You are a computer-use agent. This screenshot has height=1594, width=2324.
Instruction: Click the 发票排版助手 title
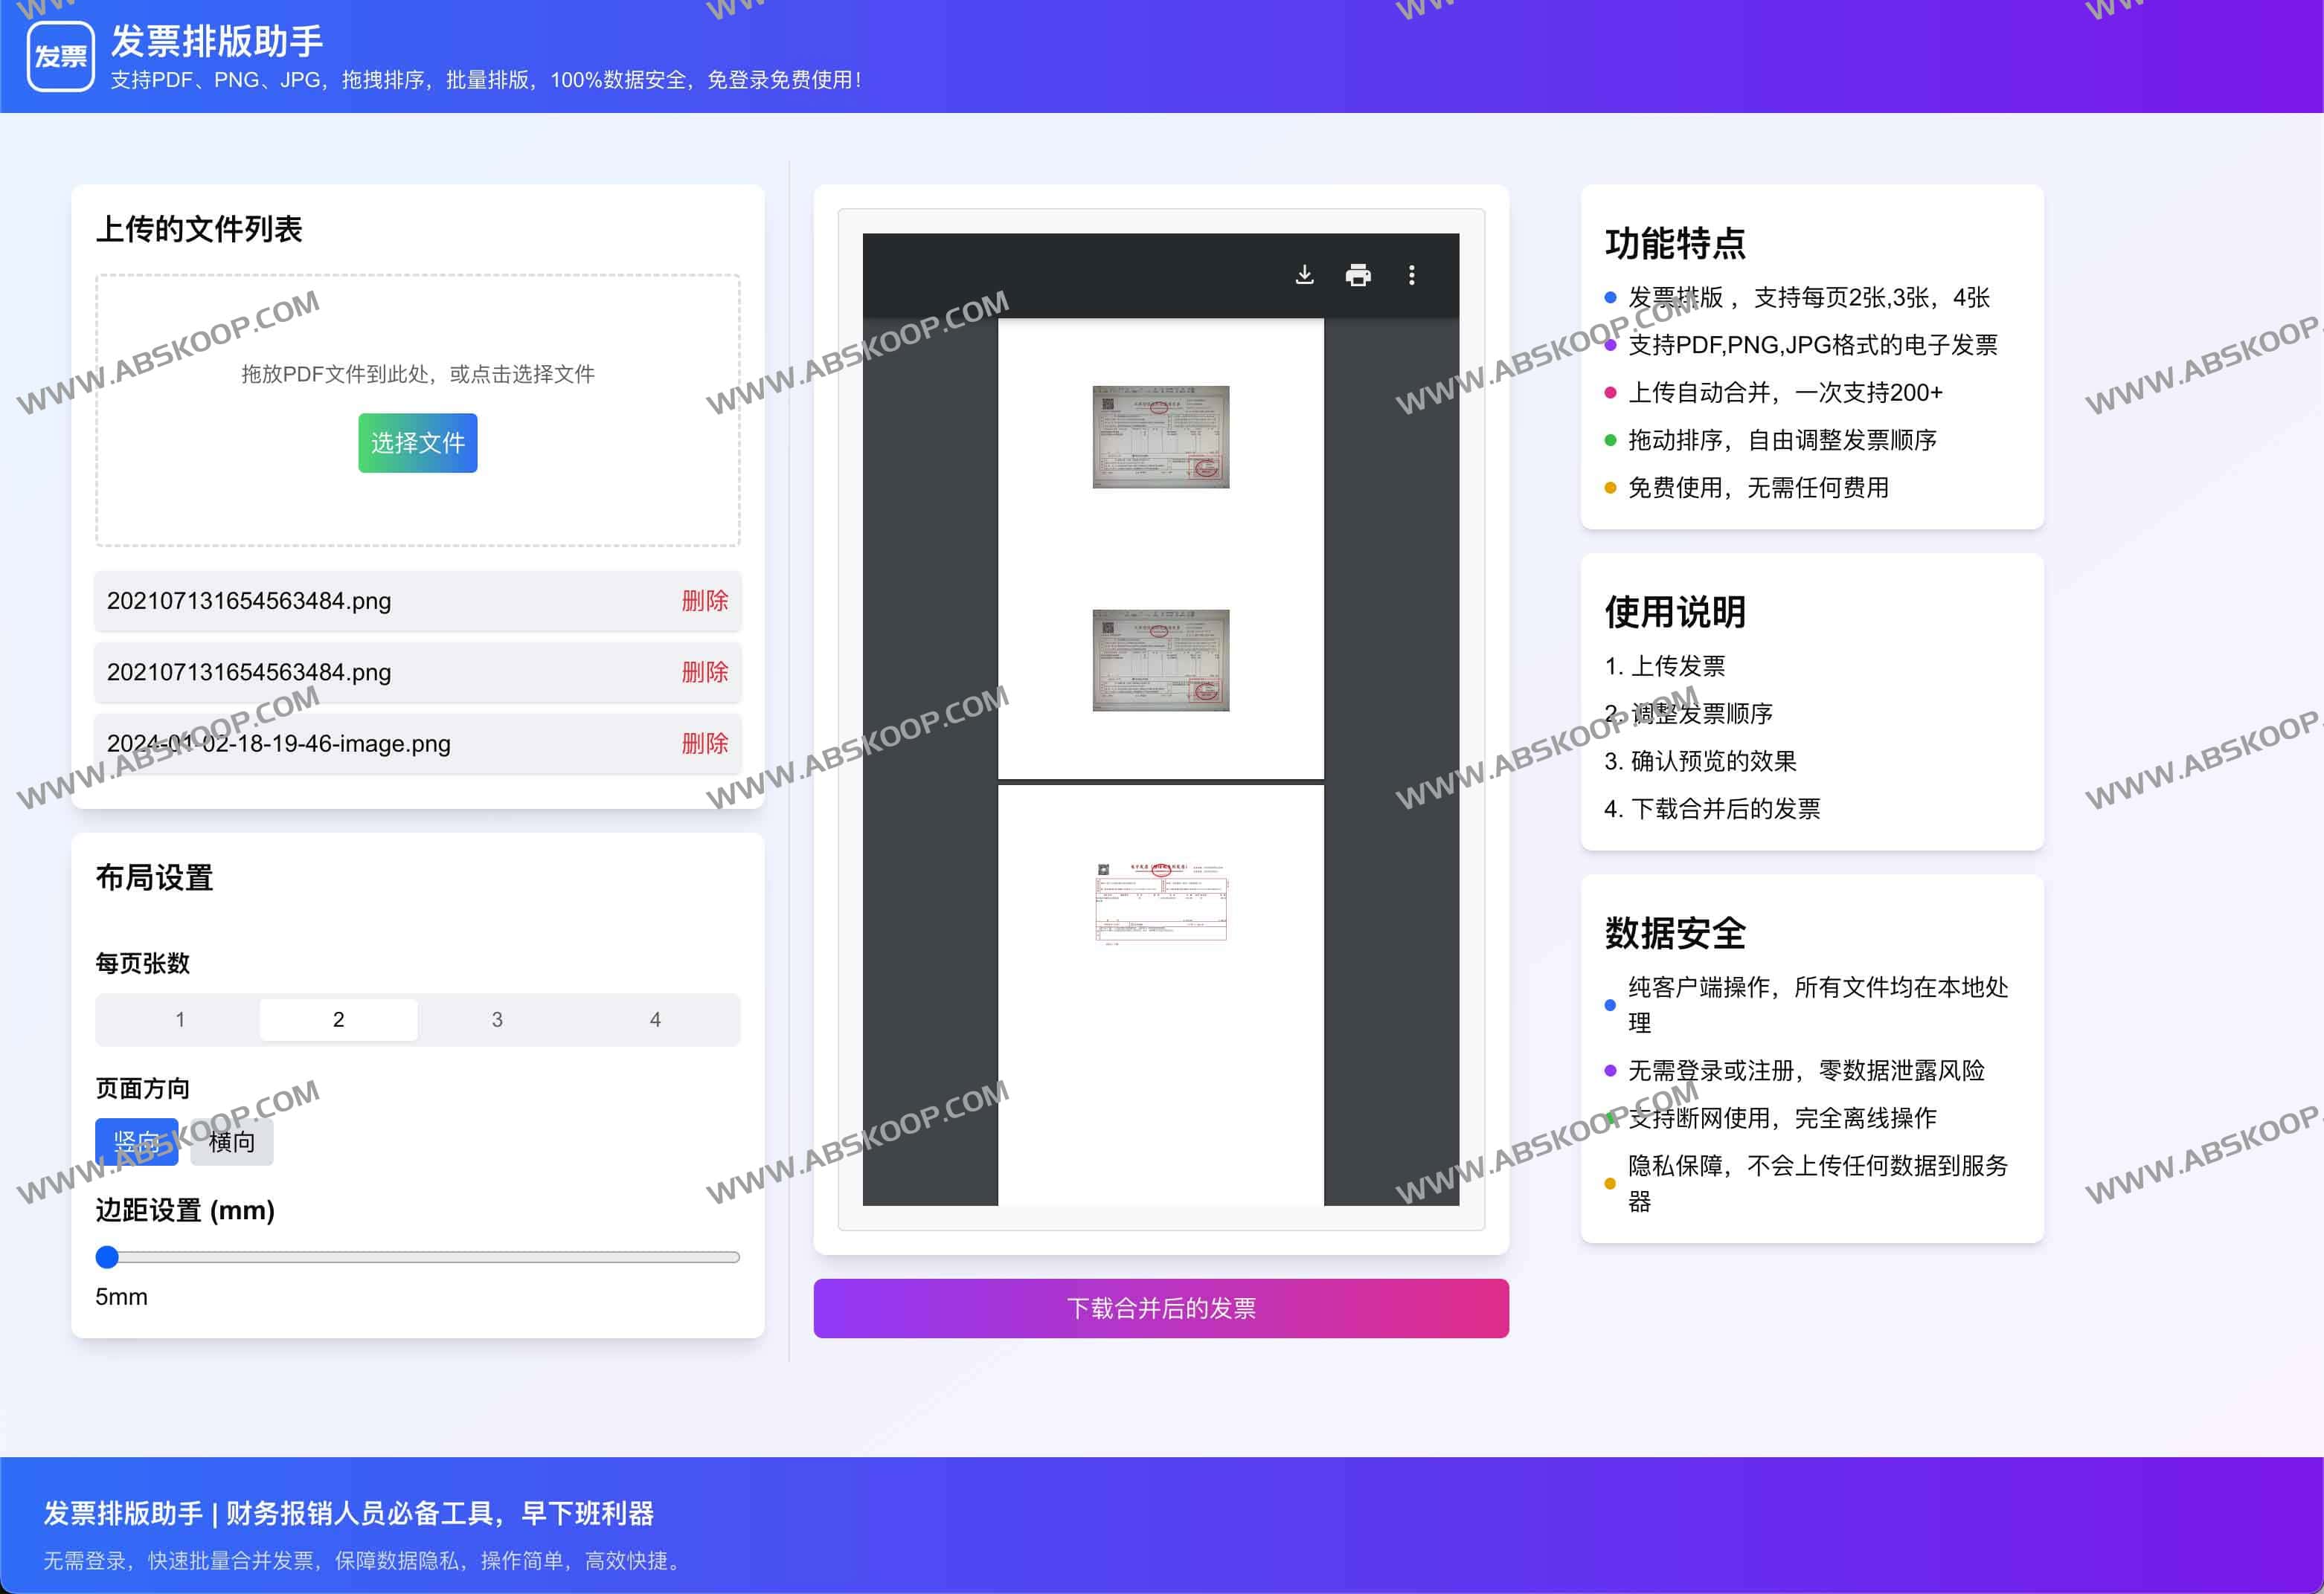pyautogui.click(x=218, y=42)
